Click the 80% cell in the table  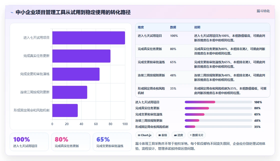click(x=173, y=49)
